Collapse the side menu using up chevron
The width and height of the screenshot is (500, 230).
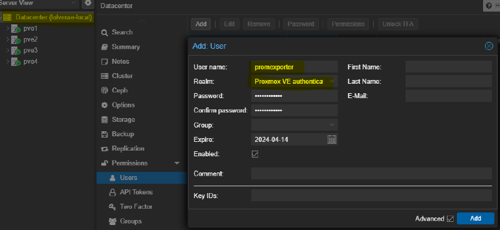(x=142, y=21)
